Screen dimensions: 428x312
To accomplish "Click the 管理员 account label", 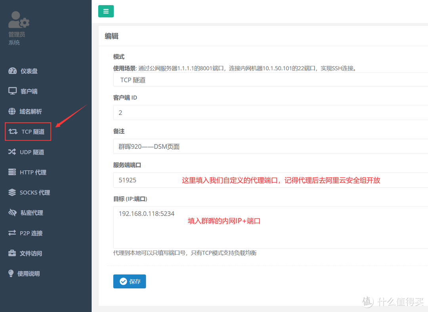I will click(x=17, y=34).
